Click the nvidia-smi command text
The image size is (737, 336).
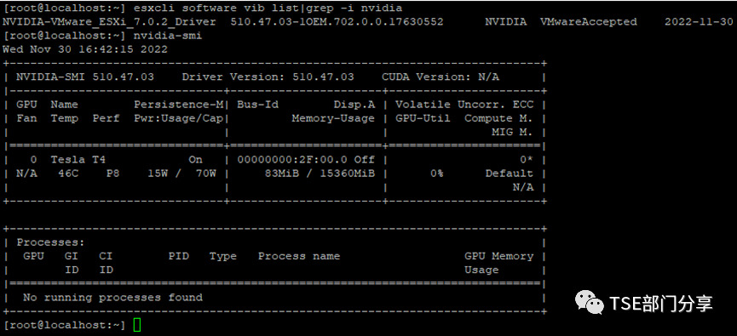(168, 36)
